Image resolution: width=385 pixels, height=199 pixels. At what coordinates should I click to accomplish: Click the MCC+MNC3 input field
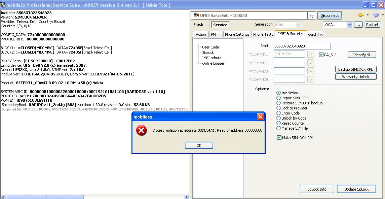click(x=289, y=71)
